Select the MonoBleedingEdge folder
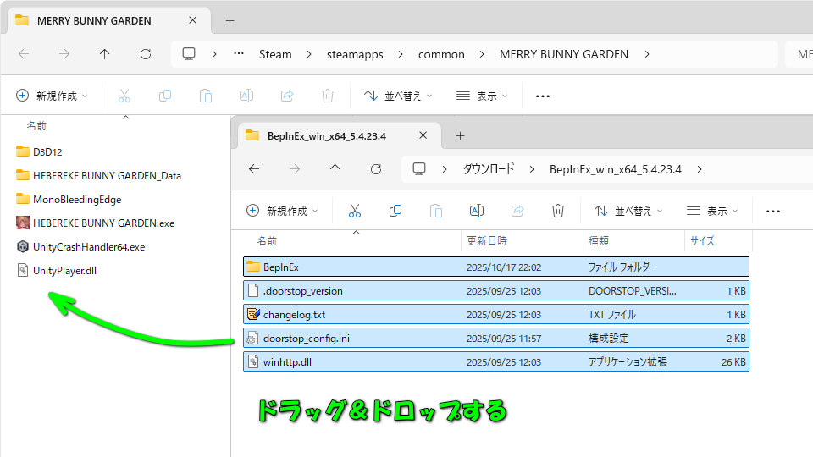813x457 pixels. coord(76,200)
